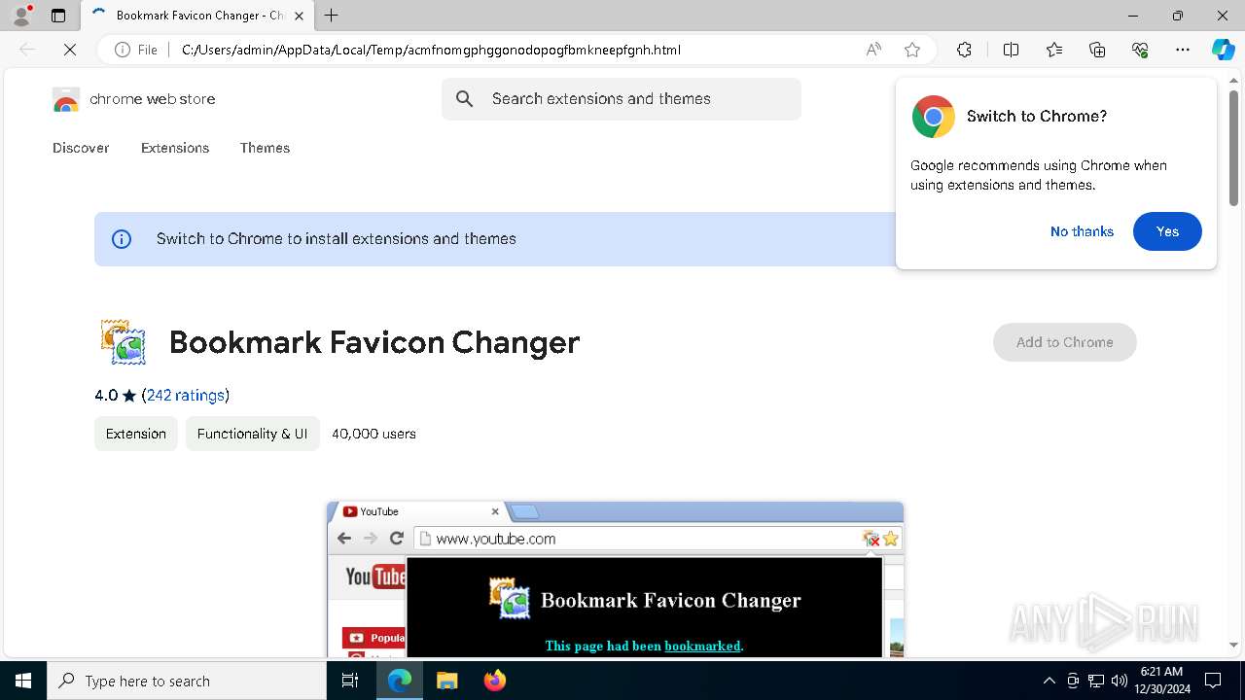This screenshot has height=700, width=1245.
Task: Click info icon in Switch to Chrome banner
Action: [x=122, y=239]
